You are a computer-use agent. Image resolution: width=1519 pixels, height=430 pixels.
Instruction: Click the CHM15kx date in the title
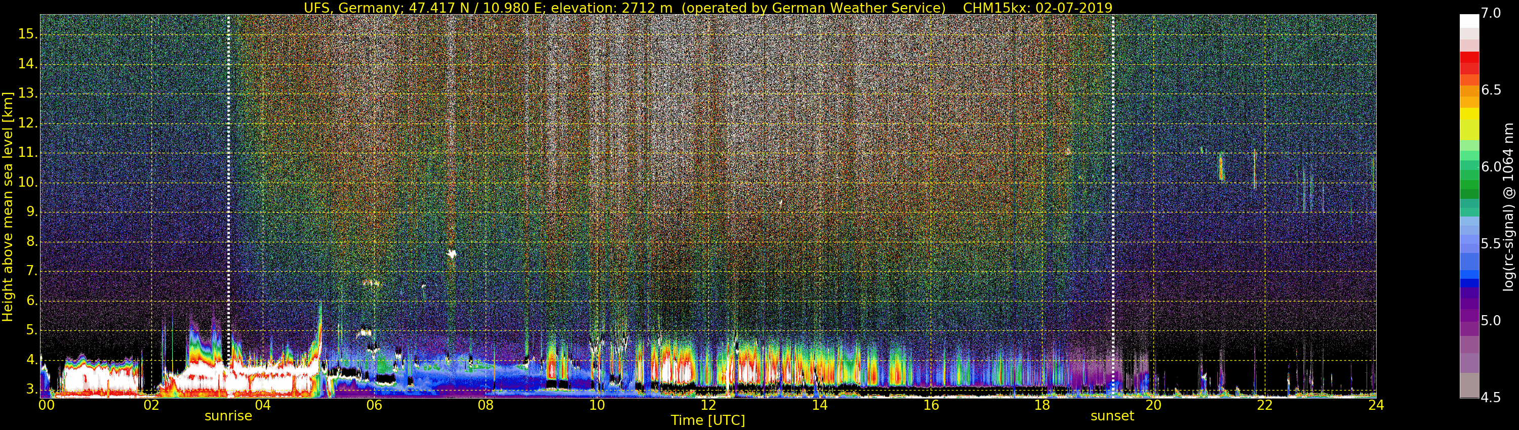pyautogui.click(x=1037, y=8)
